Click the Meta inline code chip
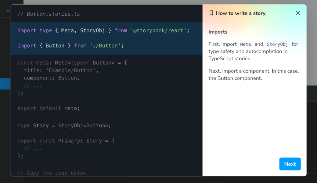The width and height of the screenshot is (317, 183). pyautogui.click(x=245, y=44)
